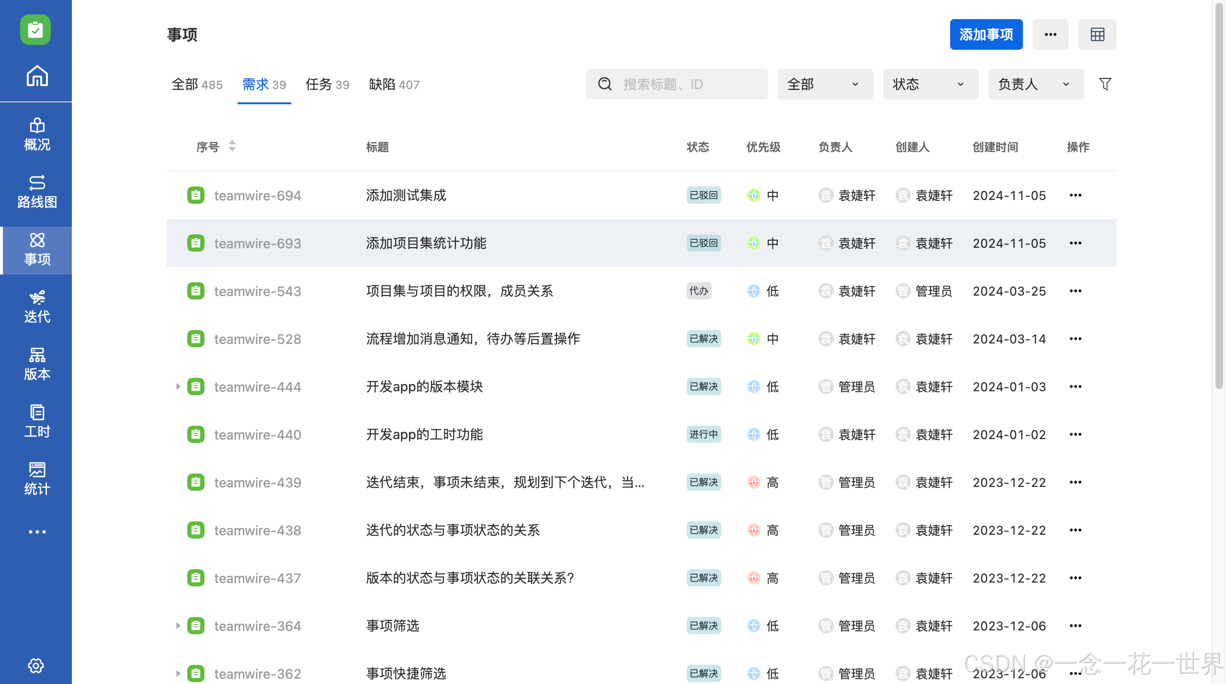This screenshot has height=684, width=1226.
Task: Open the 负责人 (Assignee) dropdown
Action: (1035, 84)
